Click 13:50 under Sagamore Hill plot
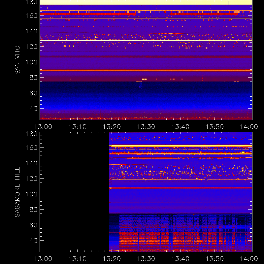Screen dimensions: 264x264 tap(215, 259)
